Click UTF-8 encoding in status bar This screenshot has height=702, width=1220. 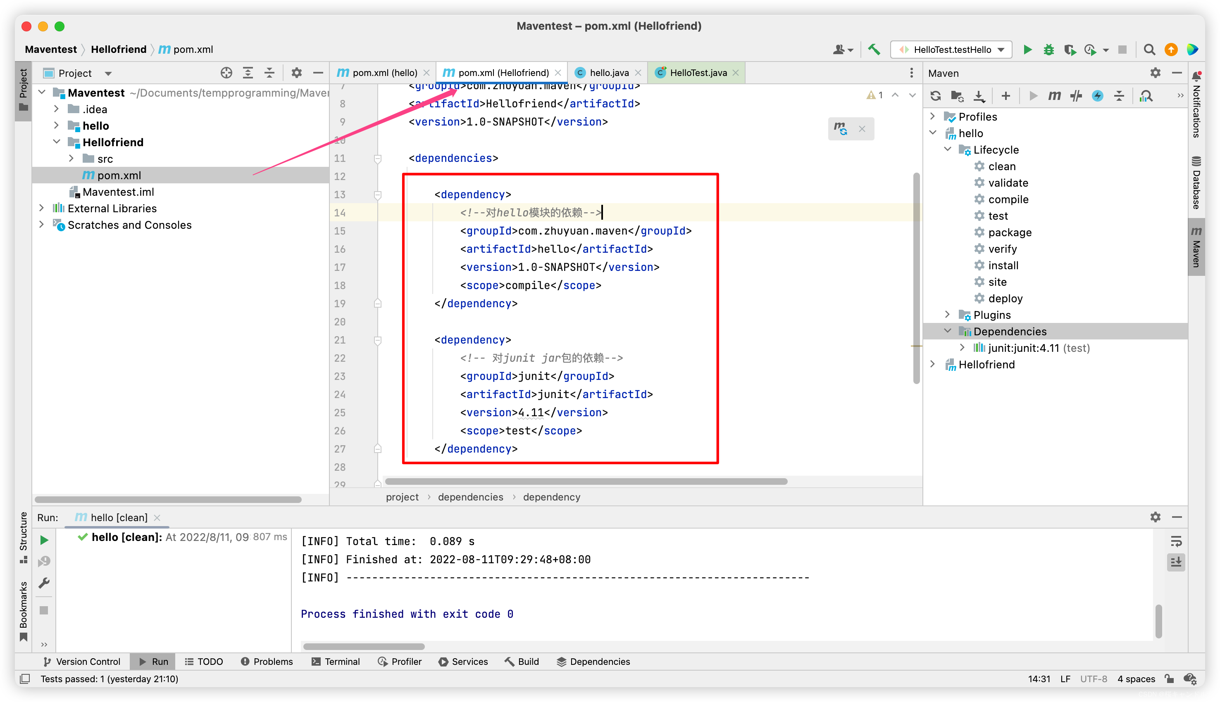[x=1093, y=678]
